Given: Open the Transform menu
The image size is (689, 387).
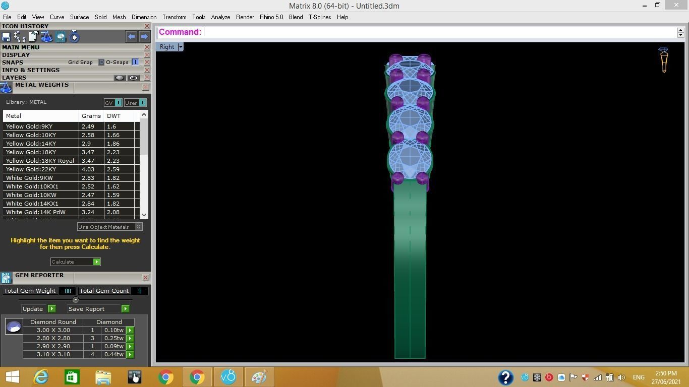Looking at the screenshot, I should (x=175, y=17).
